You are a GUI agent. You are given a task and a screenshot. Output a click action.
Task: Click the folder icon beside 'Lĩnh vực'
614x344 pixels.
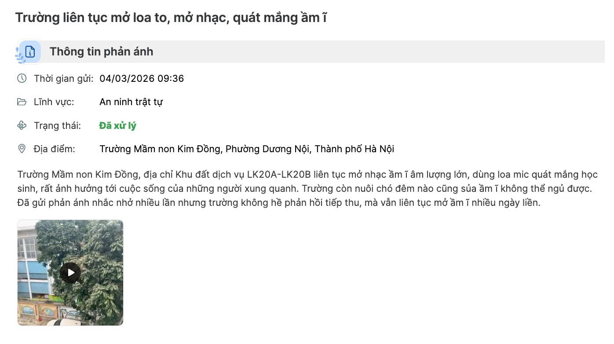22,102
